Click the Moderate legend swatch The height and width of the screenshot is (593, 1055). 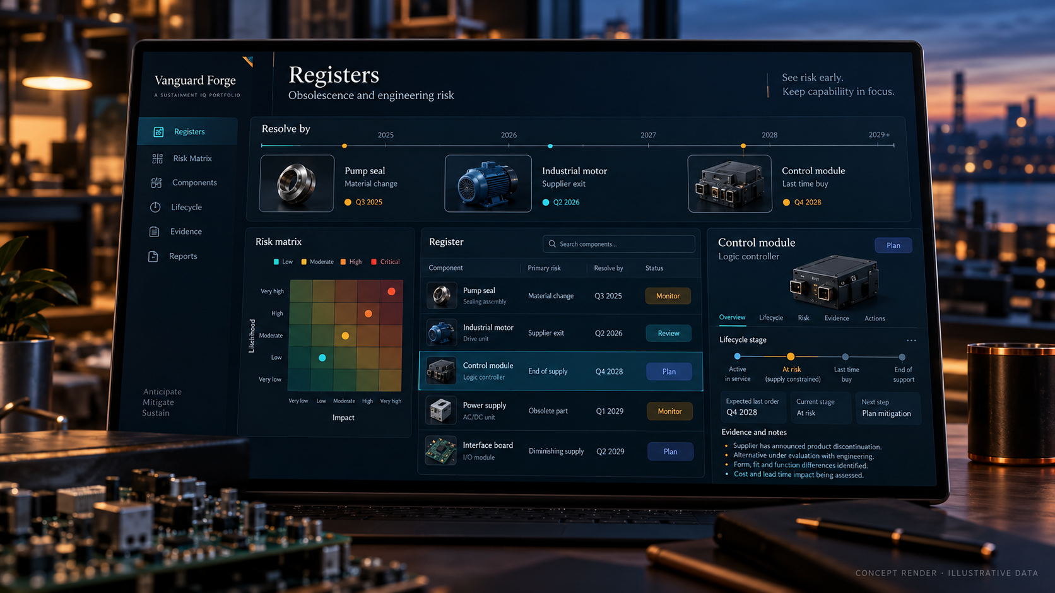304,262
